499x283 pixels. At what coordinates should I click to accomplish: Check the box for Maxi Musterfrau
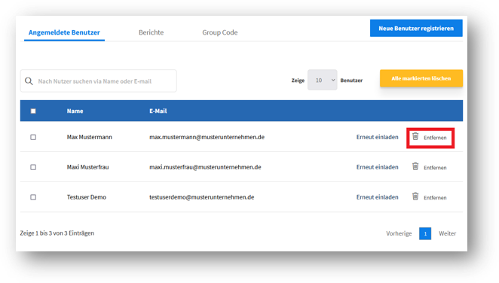[x=33, y=167]
